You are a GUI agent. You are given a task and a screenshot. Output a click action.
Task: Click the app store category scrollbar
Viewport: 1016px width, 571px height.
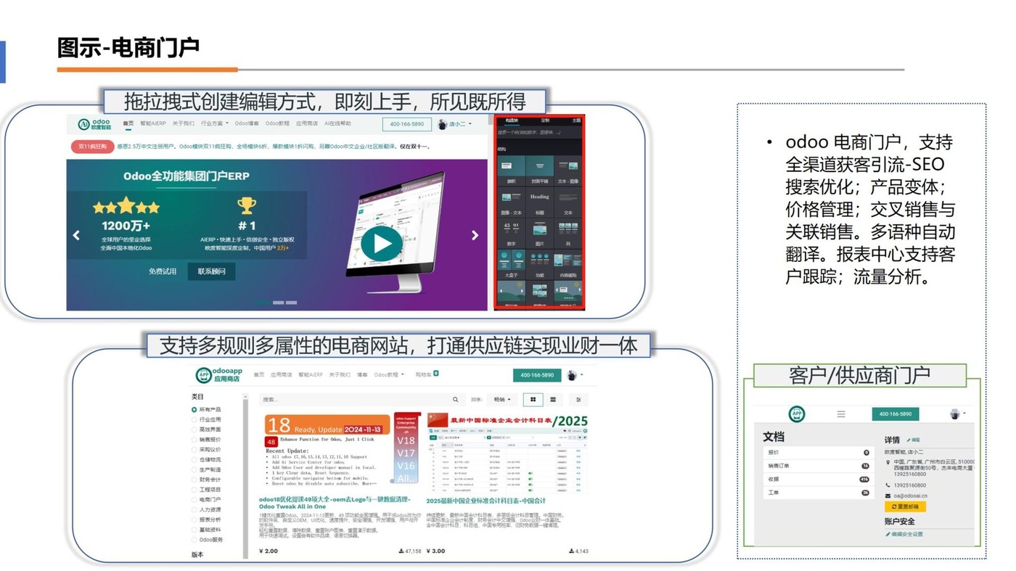[x=245, y=476]
